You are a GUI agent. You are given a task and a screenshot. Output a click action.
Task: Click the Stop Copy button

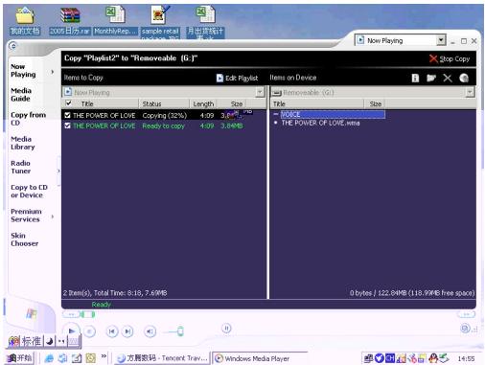tap(450, 58)
